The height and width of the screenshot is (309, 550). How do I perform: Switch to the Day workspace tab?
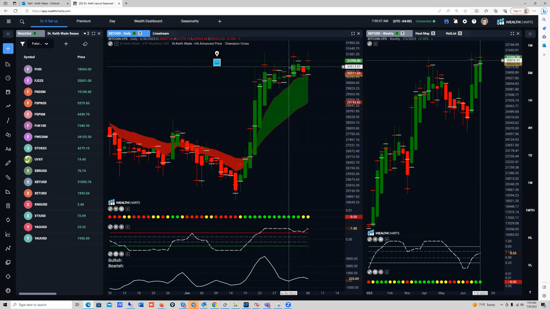coord(112,21)
